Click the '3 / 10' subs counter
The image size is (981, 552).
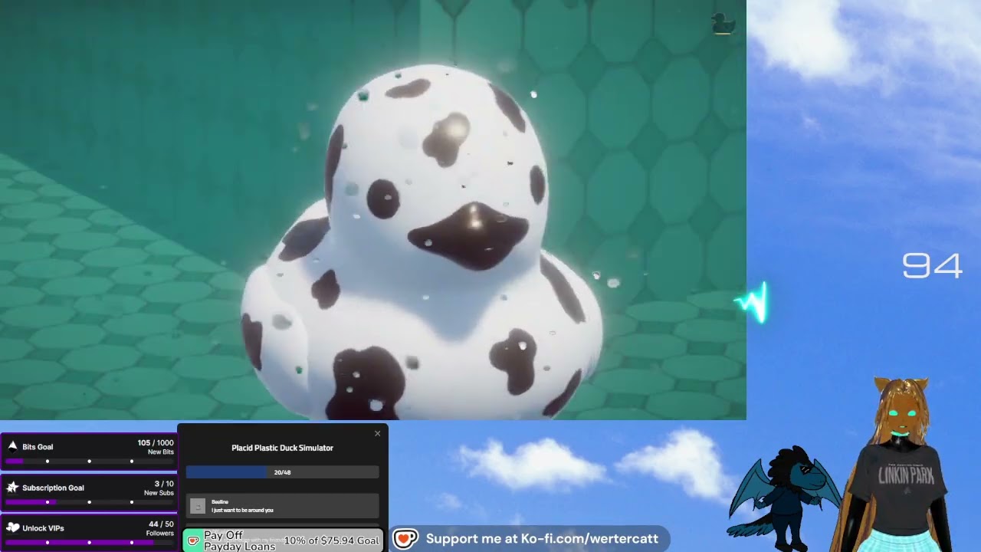point(164,484)
